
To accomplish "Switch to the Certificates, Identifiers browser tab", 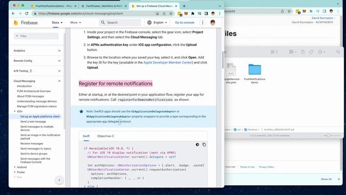I will pos(104,6).
